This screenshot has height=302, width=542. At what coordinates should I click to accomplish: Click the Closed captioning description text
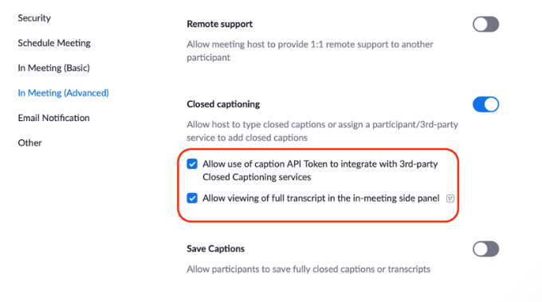[x=323, y=131]
